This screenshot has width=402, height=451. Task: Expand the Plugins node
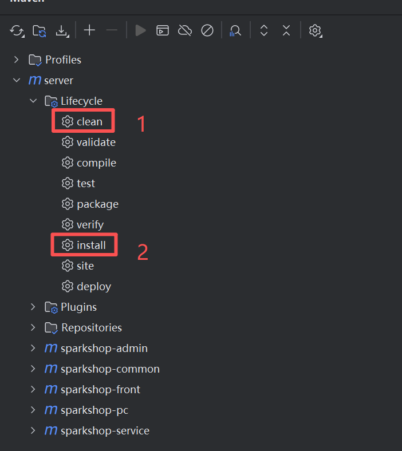[x=33, y=307]
